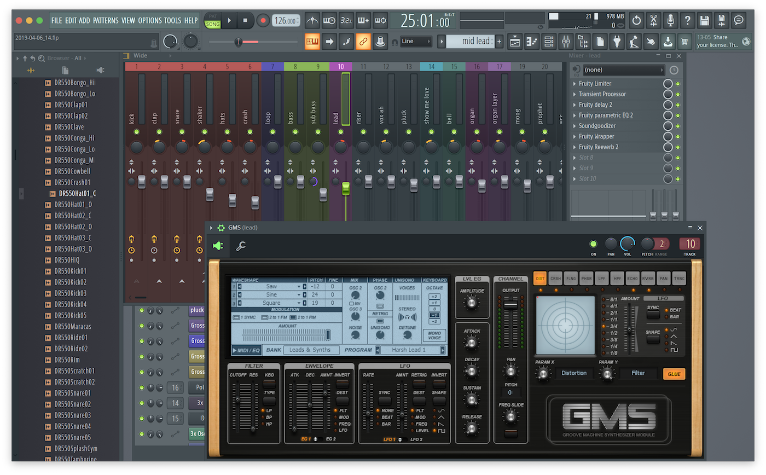Toggle MONO VOICE button
The width and height of the screenshot is (766, 475).
[434, 335]
